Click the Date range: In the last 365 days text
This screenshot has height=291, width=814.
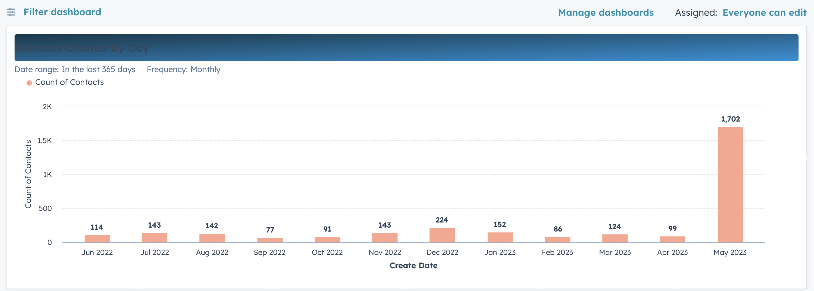[75, 69]
